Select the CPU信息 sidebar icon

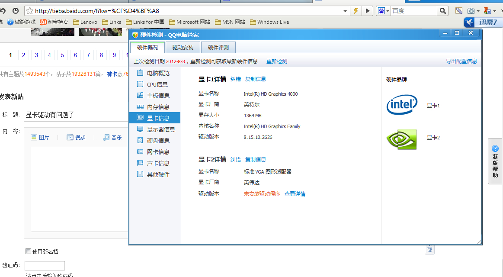pyautogui.click(x=140, y=84)
